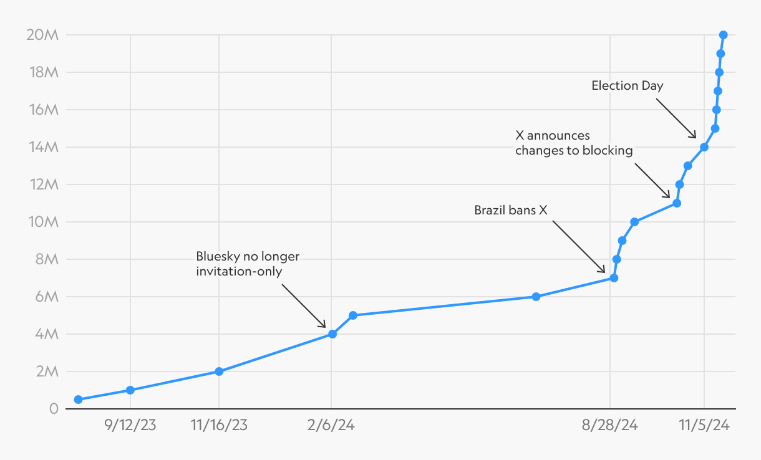Viewport: 761px width, 460px height.
Task: Click the 8/28/24 x-axis date label
Action: pyautogui.click(x=610, y=426)
